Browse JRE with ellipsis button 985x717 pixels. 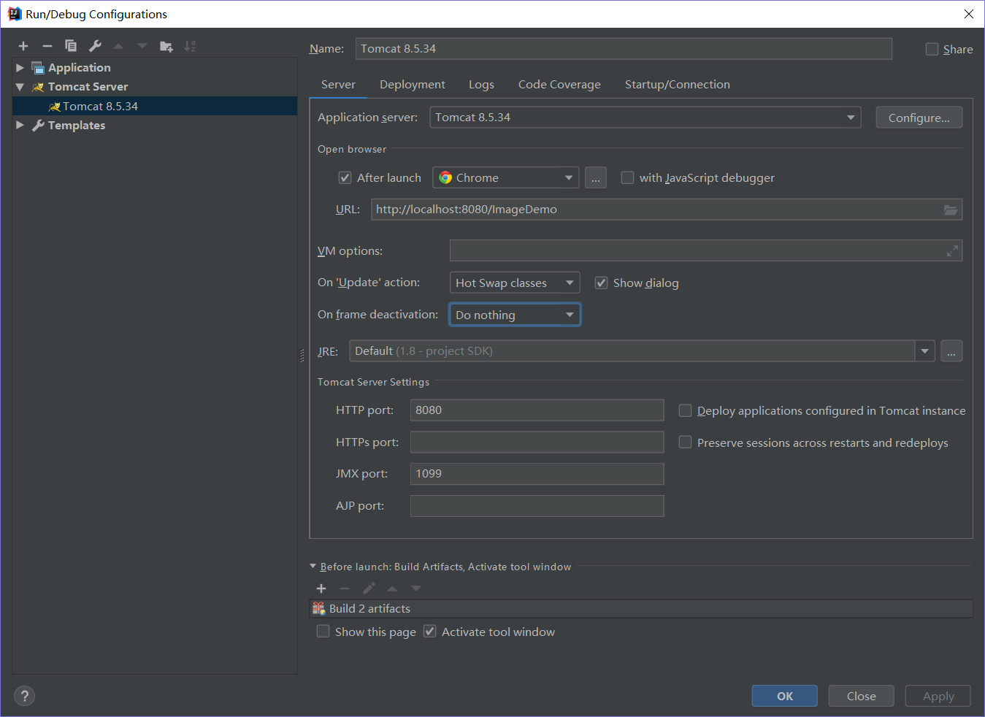tap(951, 351)
